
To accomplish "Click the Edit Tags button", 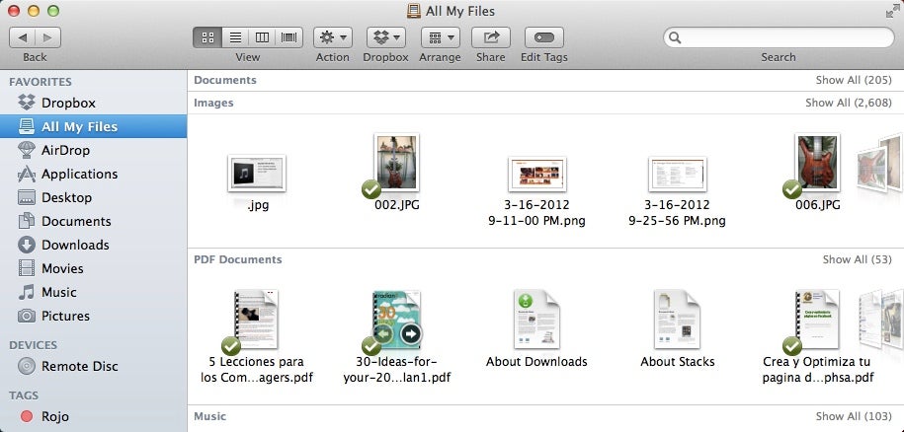I will (x=543, y=37).
